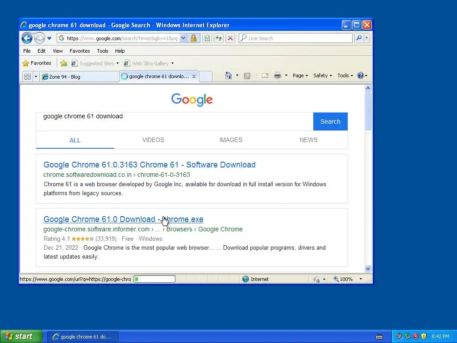Open Google Chrome 61.0.3163 Software Download result
The height and width of the screenshot is (343, 457).
click(150, 165)
